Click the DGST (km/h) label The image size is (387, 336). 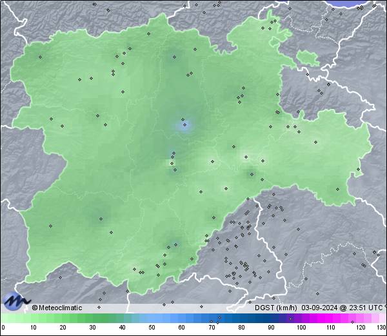click(275, 308)
